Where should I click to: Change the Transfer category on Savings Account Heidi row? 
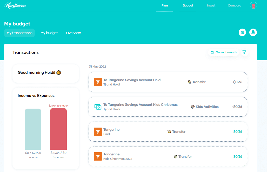coord(199,82)
